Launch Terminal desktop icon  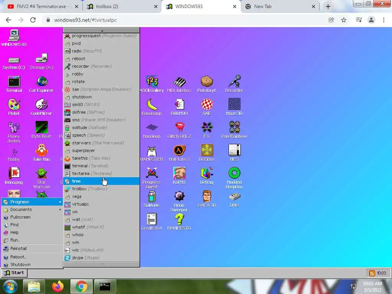click(14, 84)
